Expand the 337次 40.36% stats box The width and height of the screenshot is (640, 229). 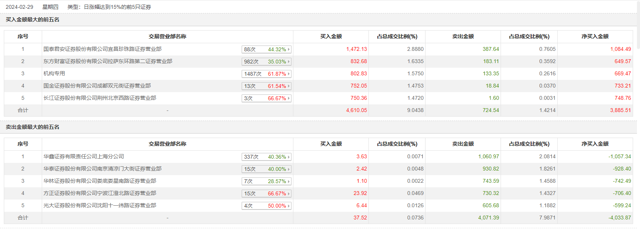267,157
